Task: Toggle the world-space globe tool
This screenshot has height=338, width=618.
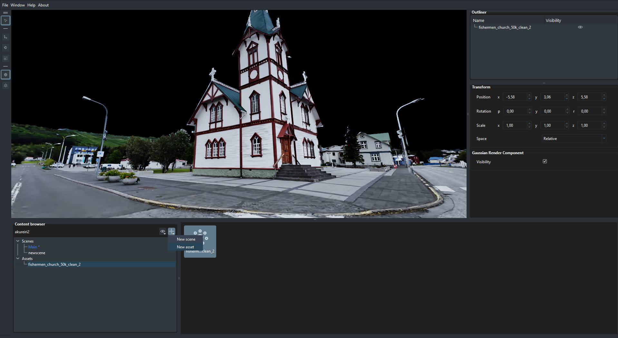Action: pyautogui.click(x=5, y=75)
